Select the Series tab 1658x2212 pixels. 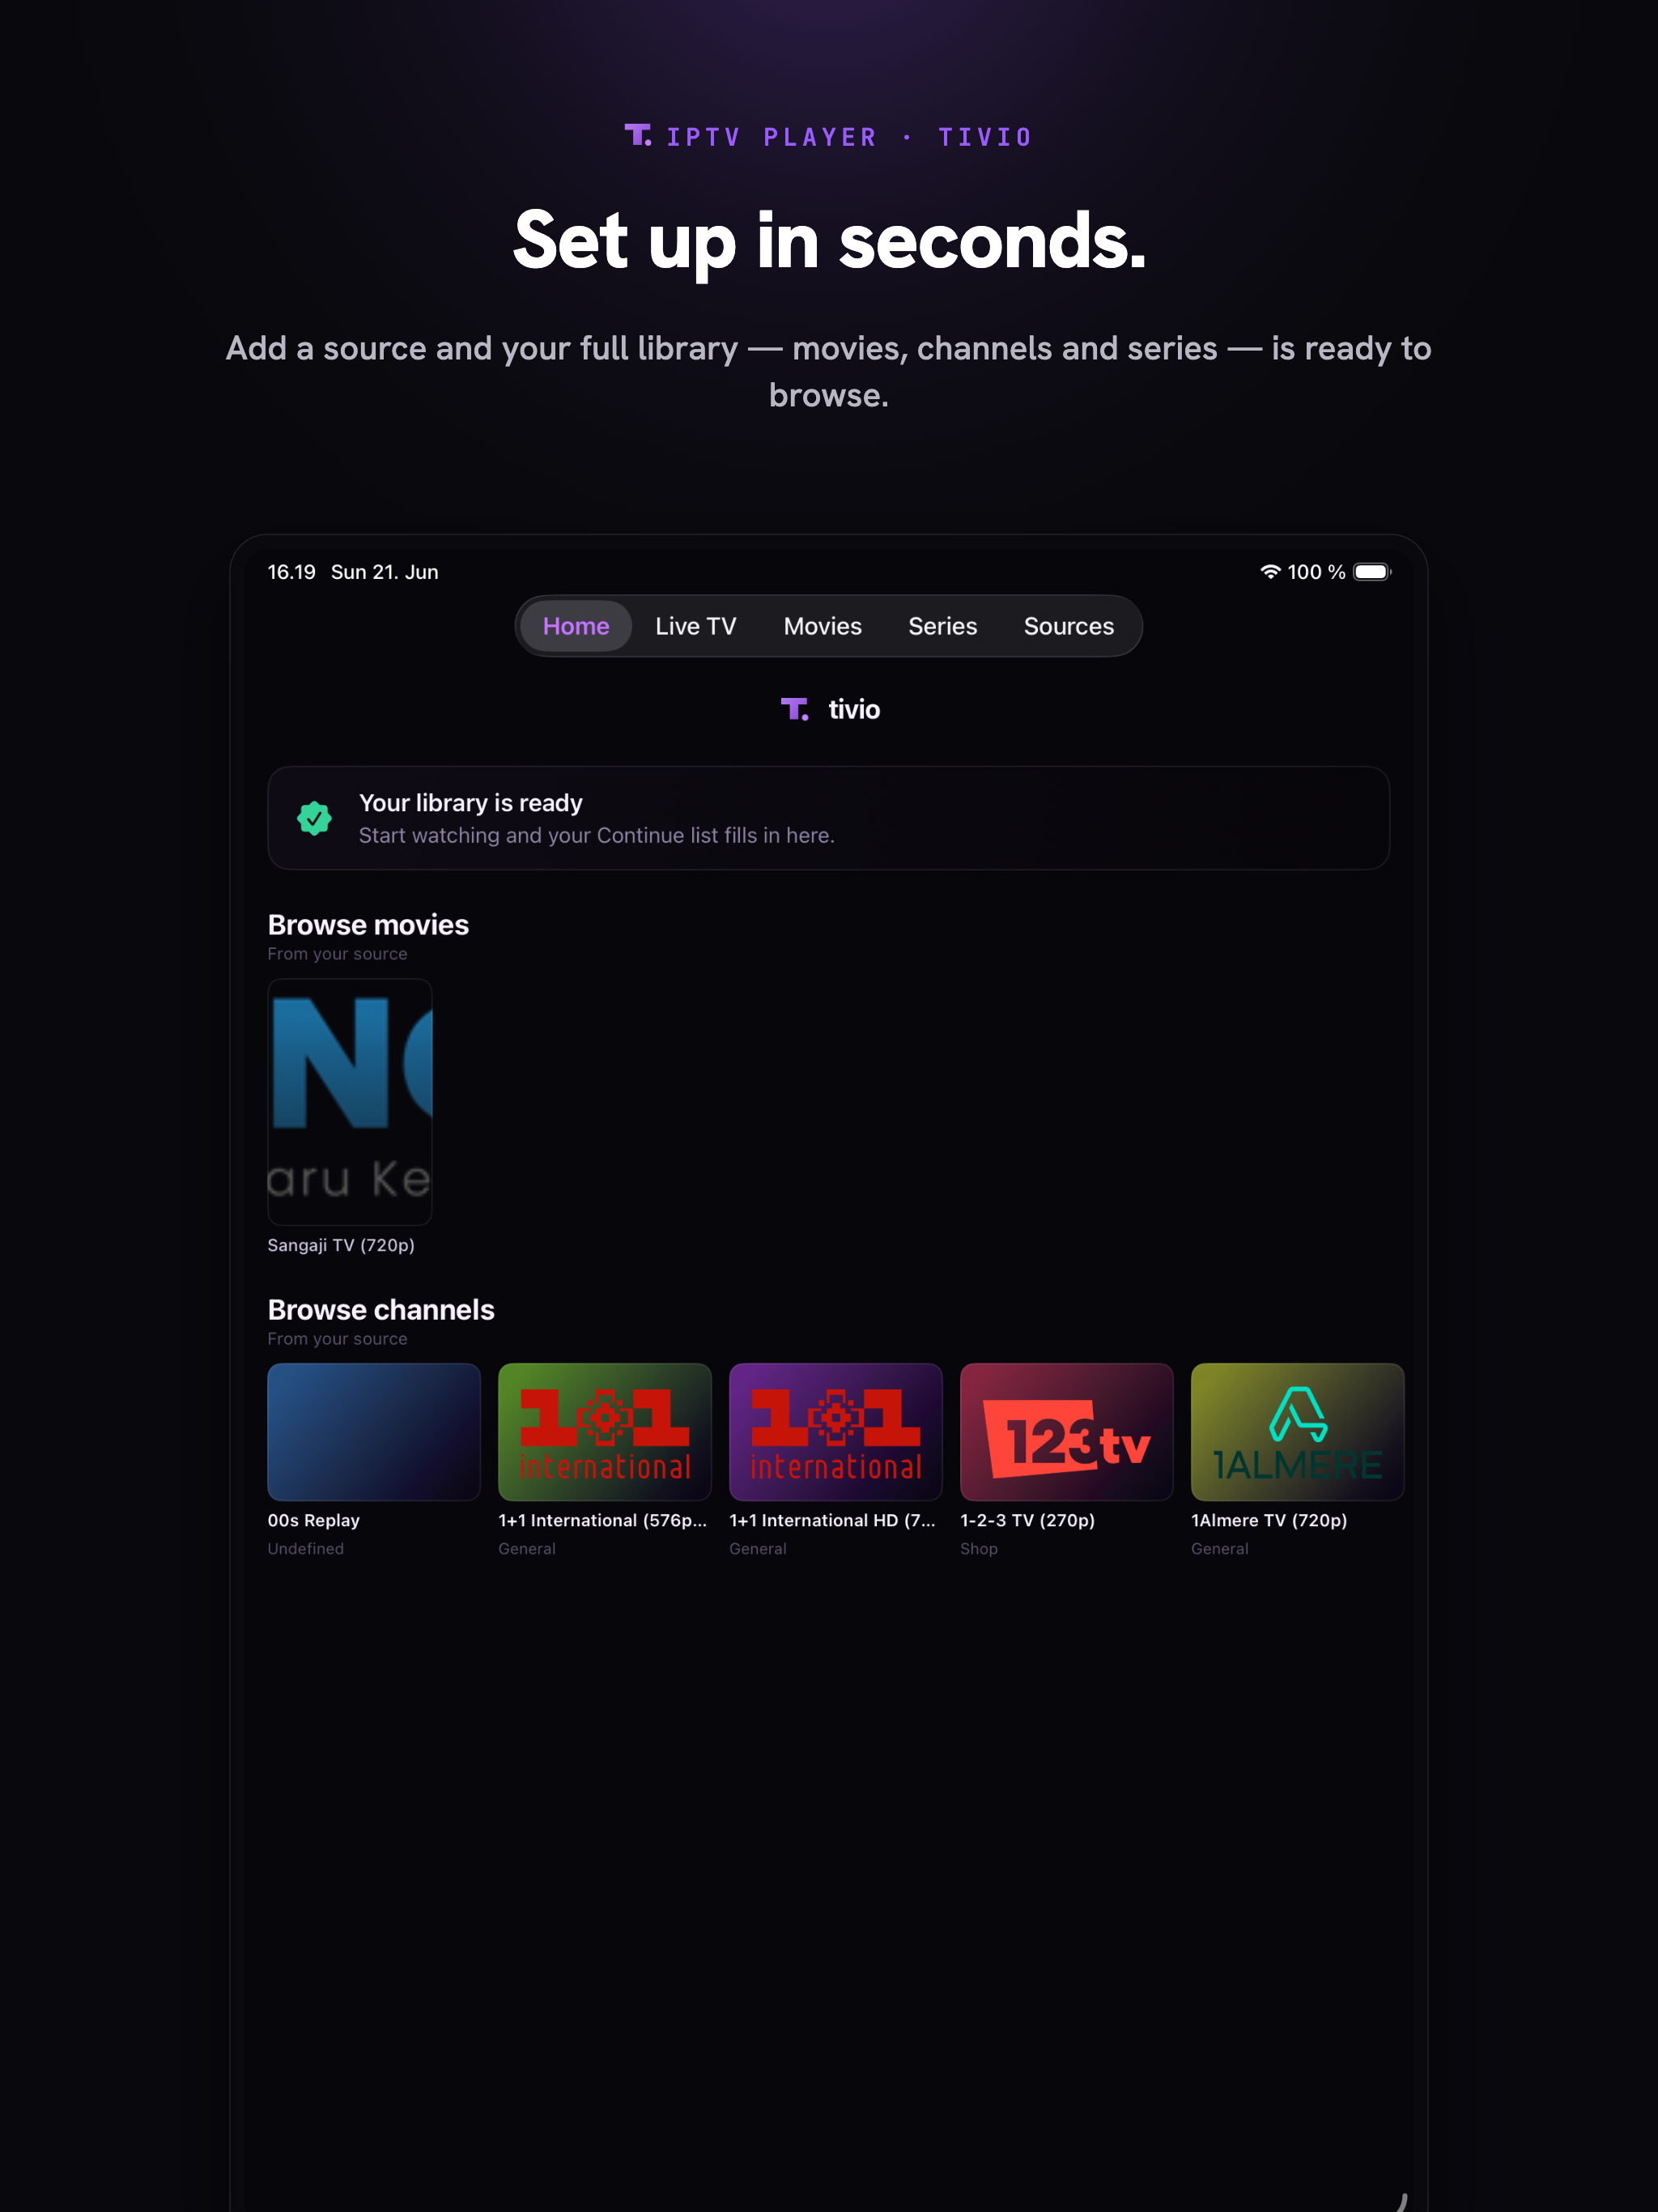coord(942,626)
